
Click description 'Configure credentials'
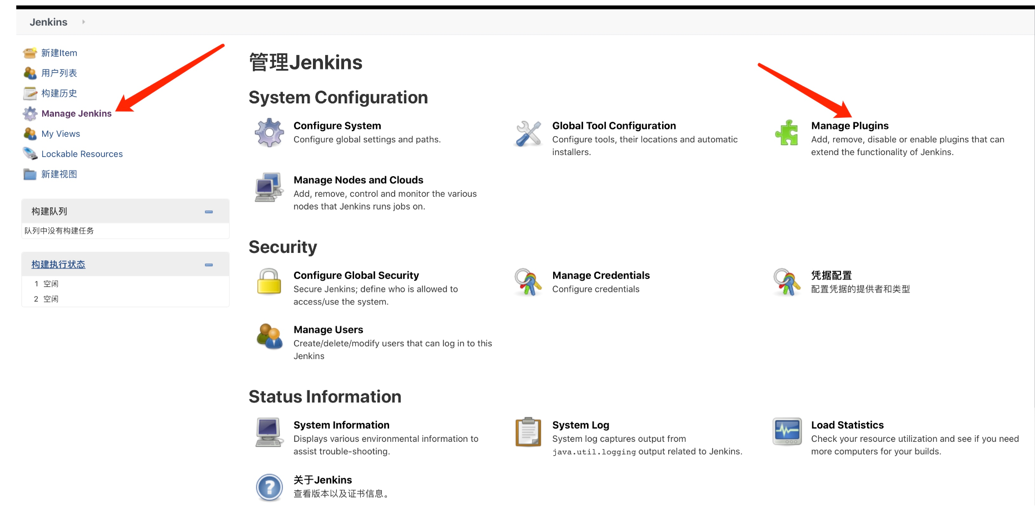pos(596,289)
